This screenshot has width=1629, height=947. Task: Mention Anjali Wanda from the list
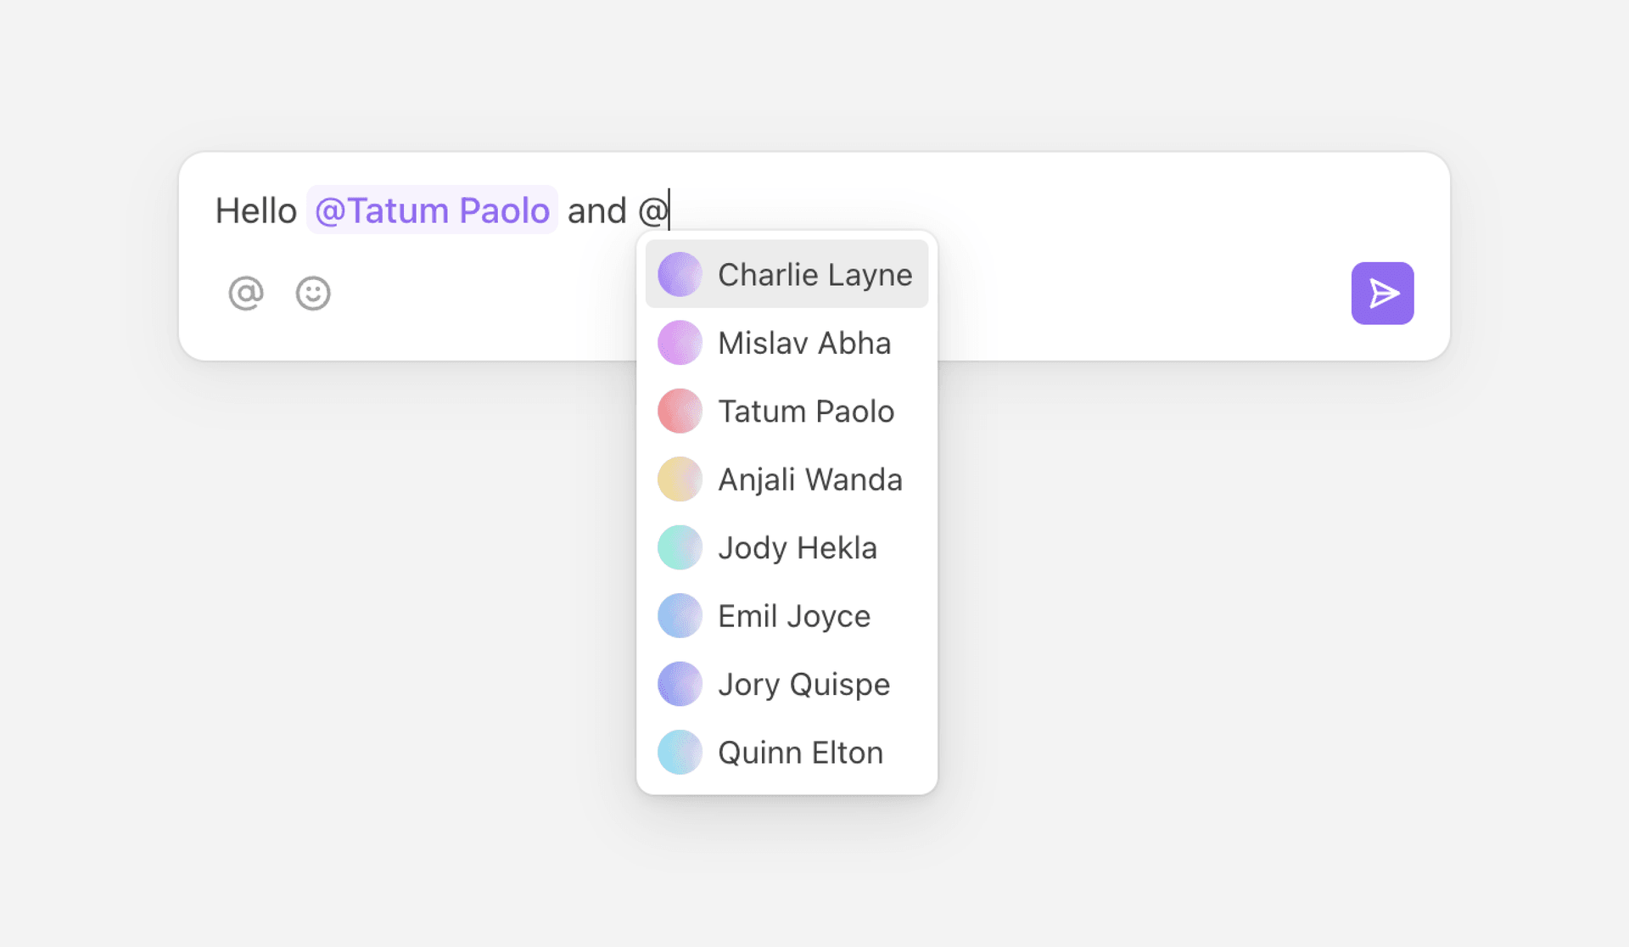810,479
